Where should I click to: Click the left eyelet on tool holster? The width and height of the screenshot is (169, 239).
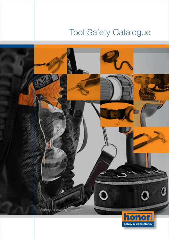[103, 195]
